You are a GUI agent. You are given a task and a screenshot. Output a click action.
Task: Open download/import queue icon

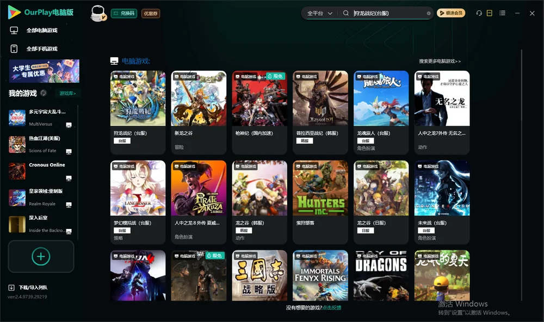point(11,287)
